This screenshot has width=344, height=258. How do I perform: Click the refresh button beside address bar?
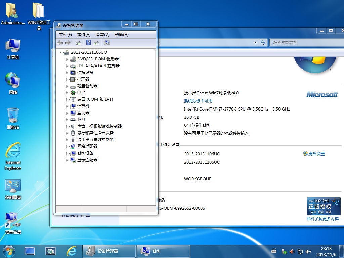[263, 43]
